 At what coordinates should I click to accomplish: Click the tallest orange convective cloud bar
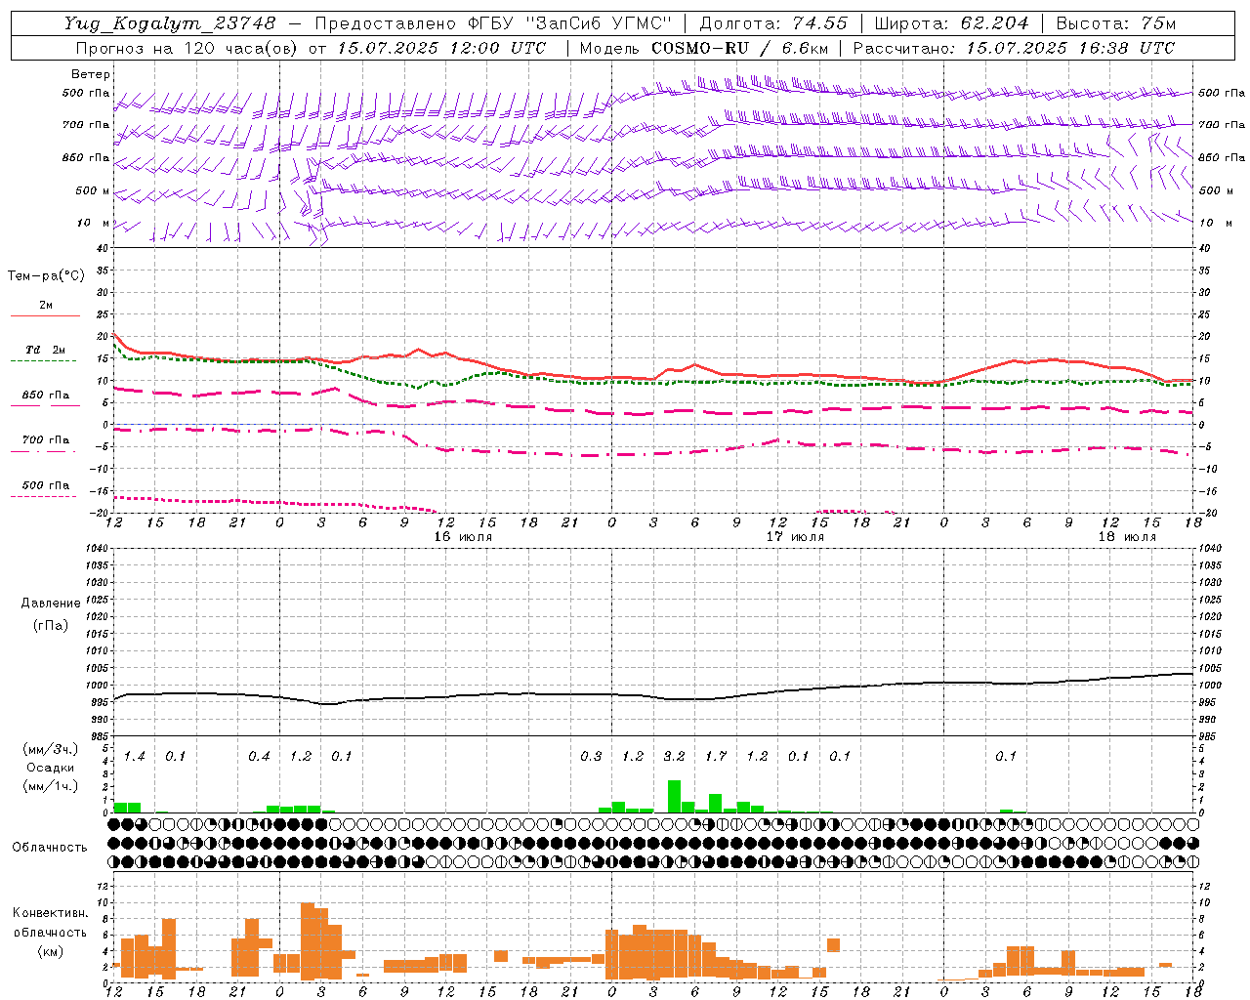point(308,941)
